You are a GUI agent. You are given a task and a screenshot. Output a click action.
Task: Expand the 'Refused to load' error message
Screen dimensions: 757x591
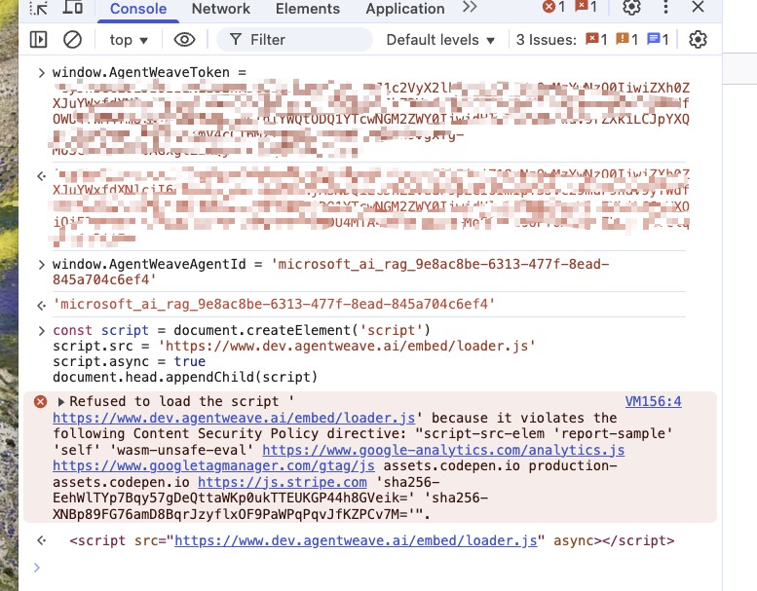coord(62,401)
